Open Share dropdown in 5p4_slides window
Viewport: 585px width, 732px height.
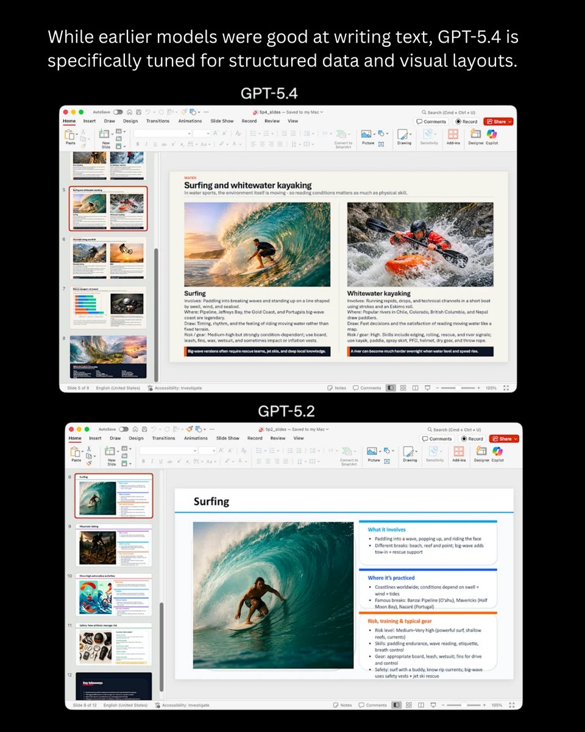(x=509, y=121)
